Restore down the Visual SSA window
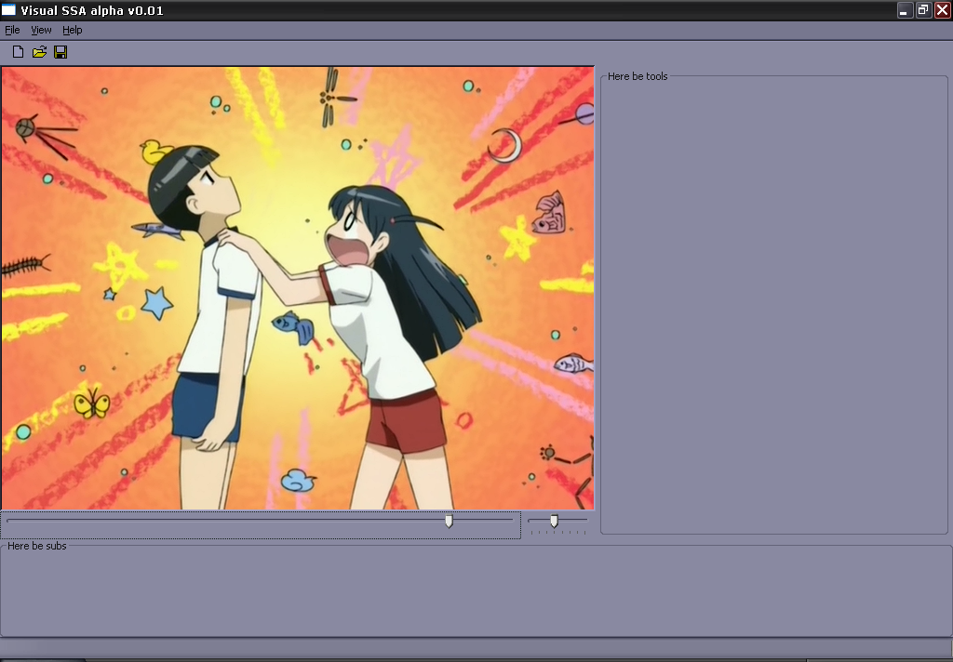The image size is (953, 662). point(923,10)
